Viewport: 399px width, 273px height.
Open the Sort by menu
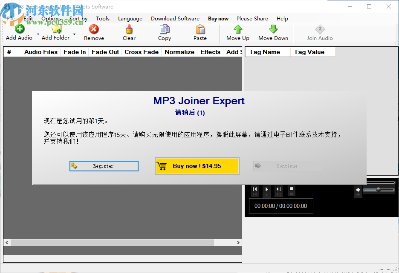tap(78, 18)
